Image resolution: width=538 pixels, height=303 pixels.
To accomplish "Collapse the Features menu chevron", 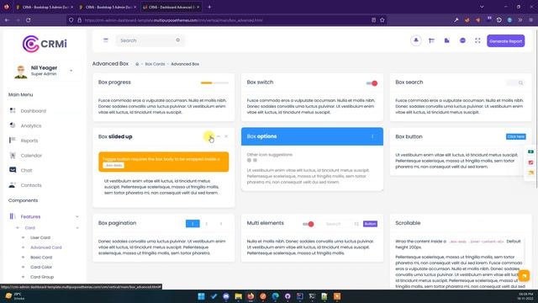I will tap(76, 217).
